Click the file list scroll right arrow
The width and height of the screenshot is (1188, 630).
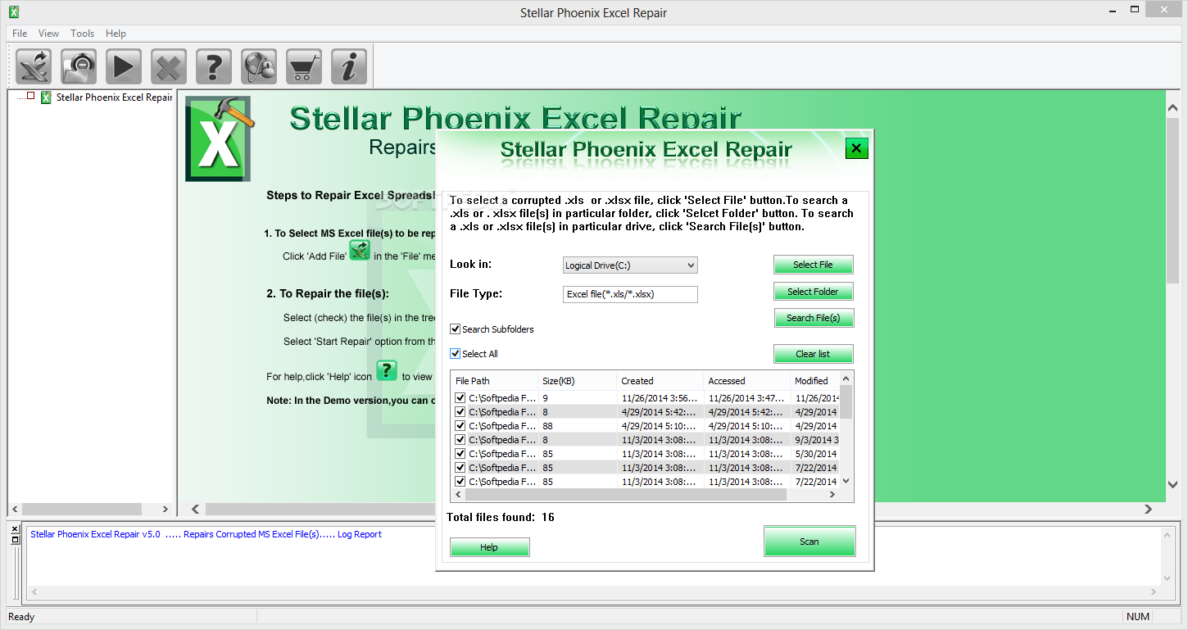pos(832,495)
